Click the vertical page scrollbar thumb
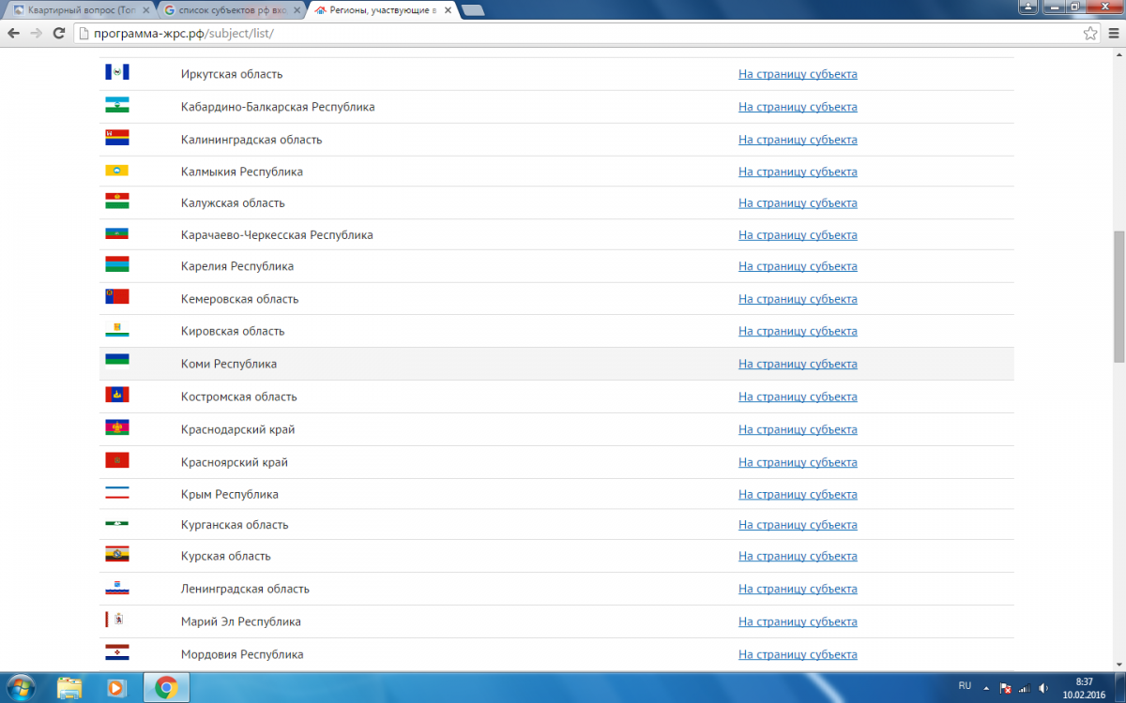 [1118, 295]
